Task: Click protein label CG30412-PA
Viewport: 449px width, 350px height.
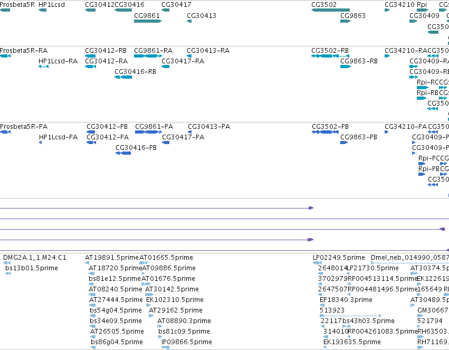Action: pyautogui.click(x=108, y=137)
